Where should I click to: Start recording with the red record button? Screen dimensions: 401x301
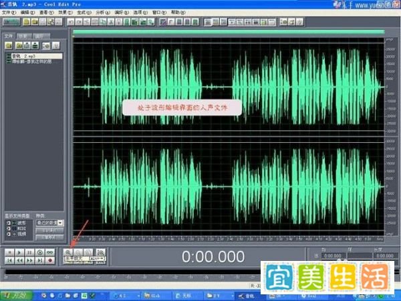[x=50, y=260]
